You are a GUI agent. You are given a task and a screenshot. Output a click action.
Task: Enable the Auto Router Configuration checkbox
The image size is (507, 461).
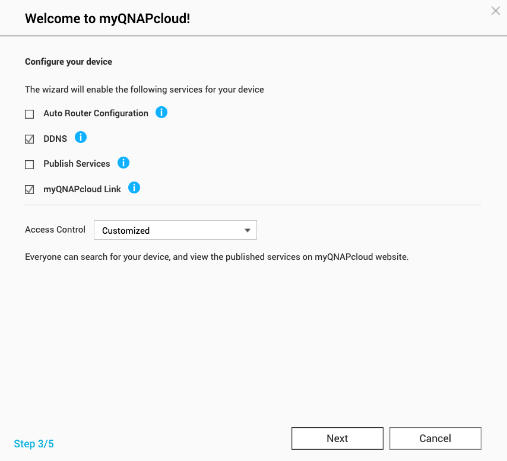tap(30, 114)
